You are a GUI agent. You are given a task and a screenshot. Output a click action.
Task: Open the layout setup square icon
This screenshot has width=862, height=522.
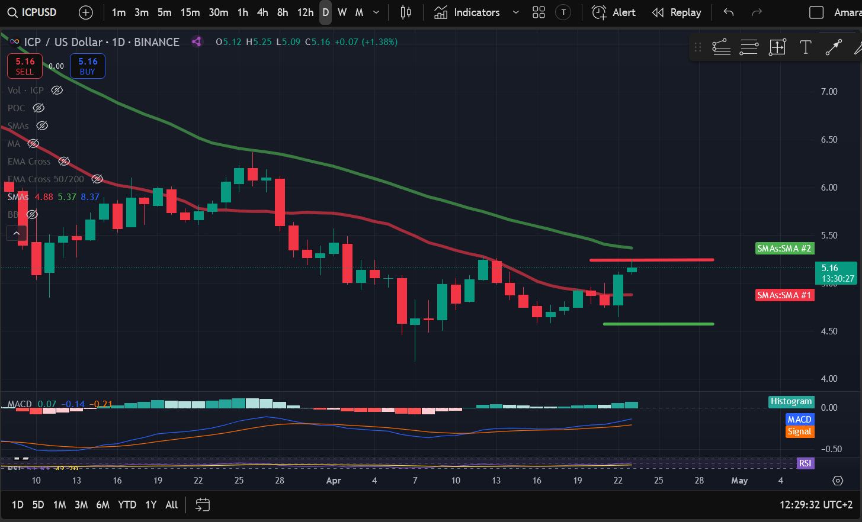[816, 12]
